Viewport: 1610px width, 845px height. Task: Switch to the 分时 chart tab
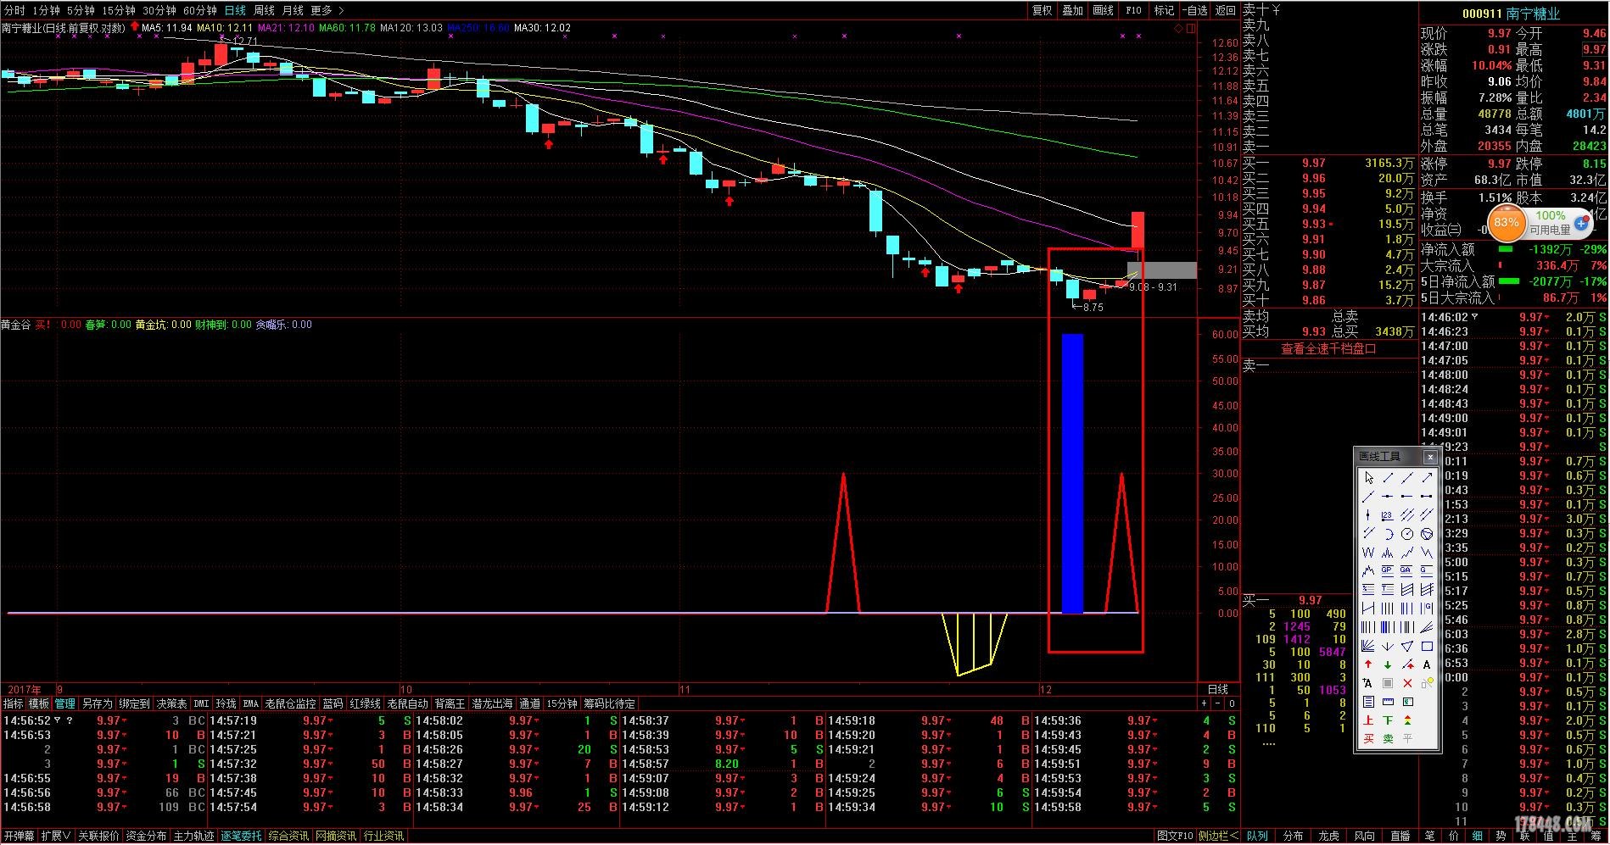14,10
